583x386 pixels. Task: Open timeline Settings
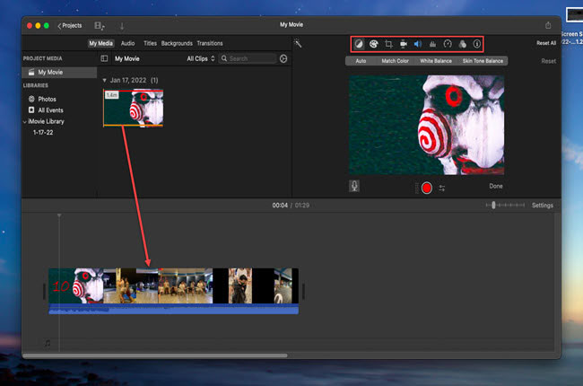tap(542, 206)
